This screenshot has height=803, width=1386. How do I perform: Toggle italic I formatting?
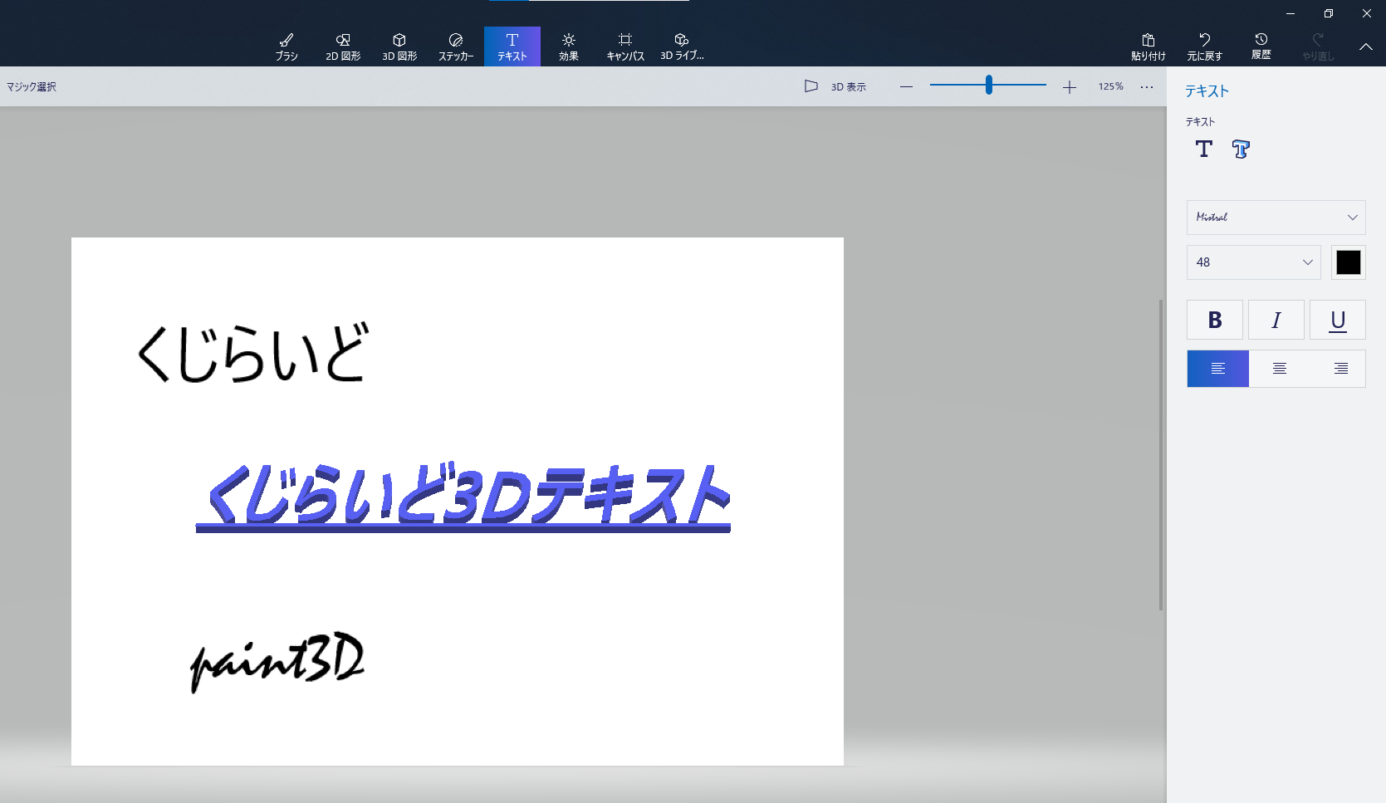tap(1276, 320)
